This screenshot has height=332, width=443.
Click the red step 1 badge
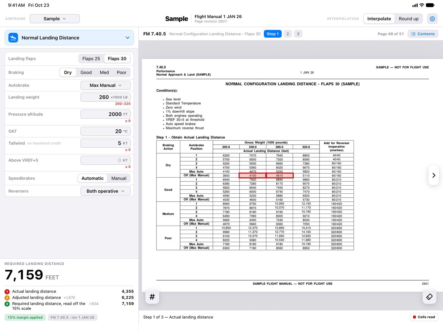coord(7,292)
